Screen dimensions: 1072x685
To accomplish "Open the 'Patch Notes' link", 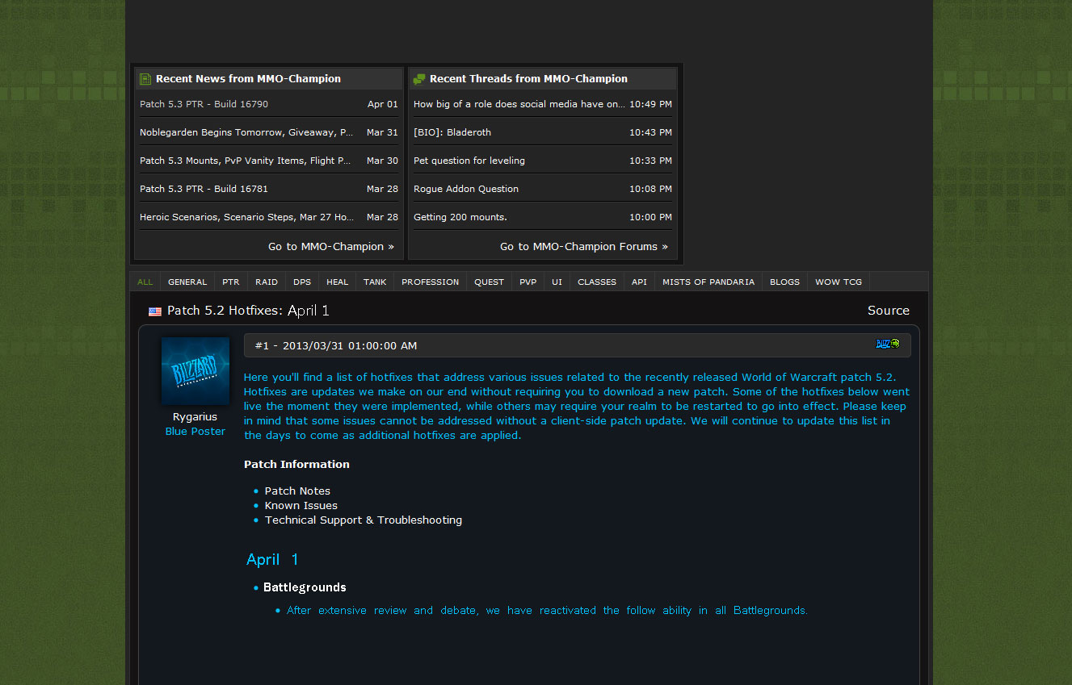I will click(x=297, y=491).
